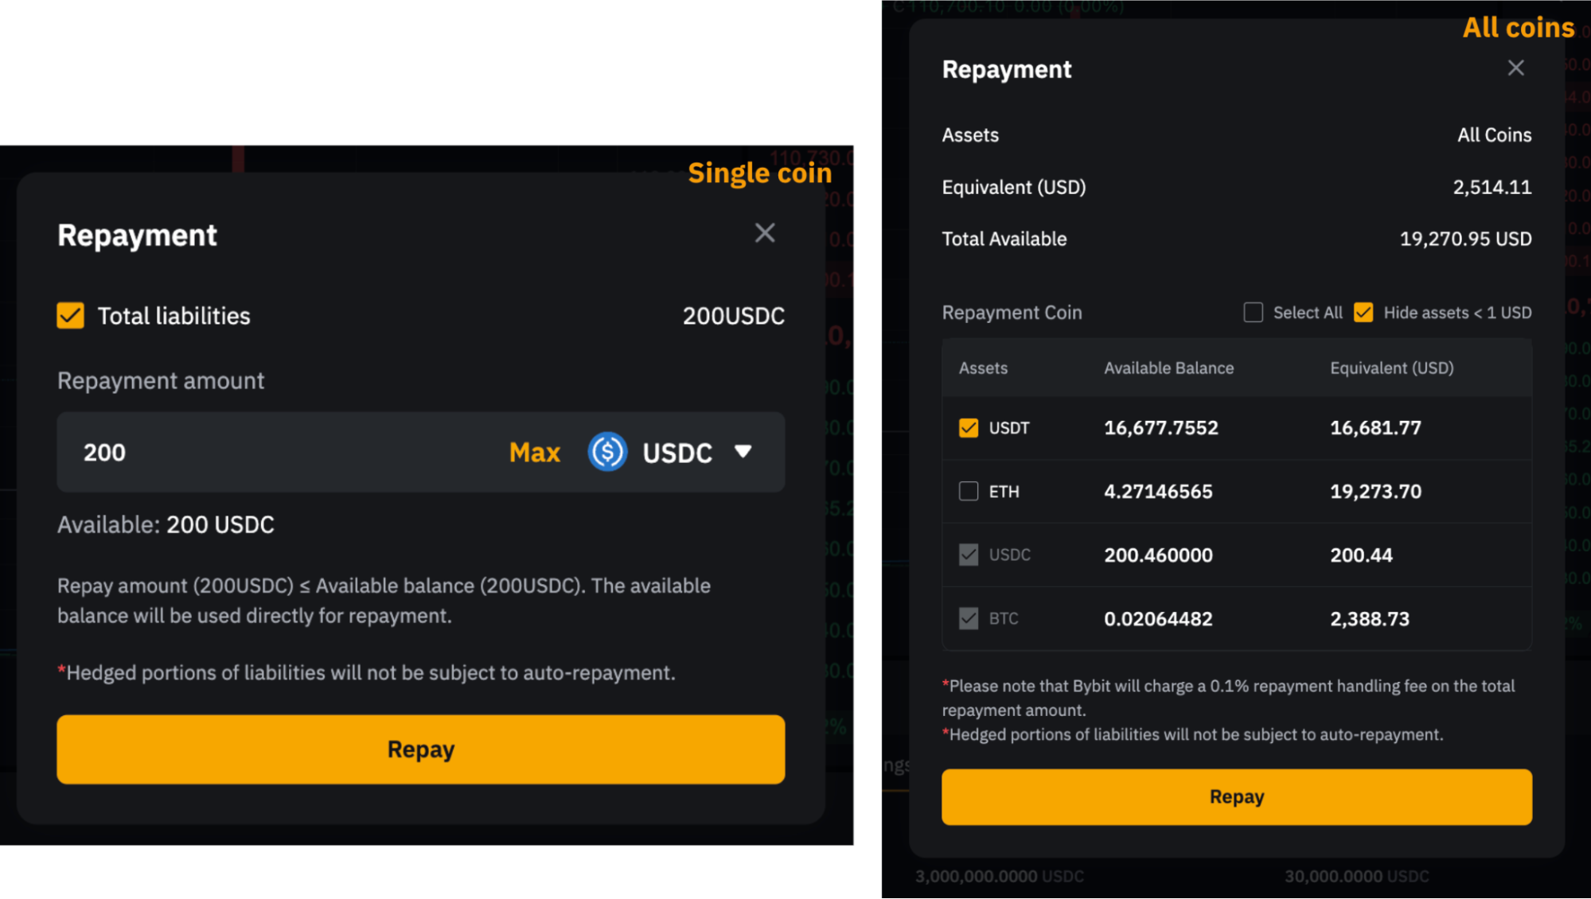Click the Assets column header in table
Screen dimensions: 1591x899
[983, 368]
